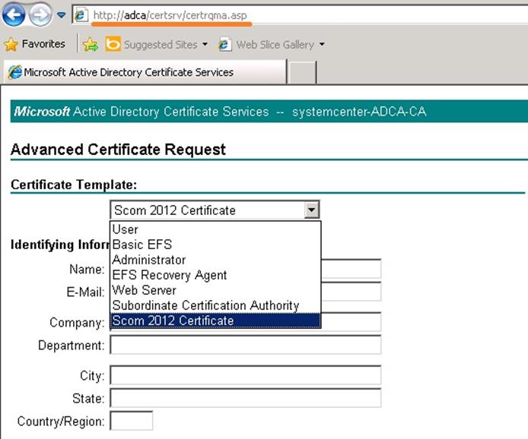Select the Microsoft Active Directory Certificate Services tab
This screenshot has height=439, width=528.
click(145, 72)
